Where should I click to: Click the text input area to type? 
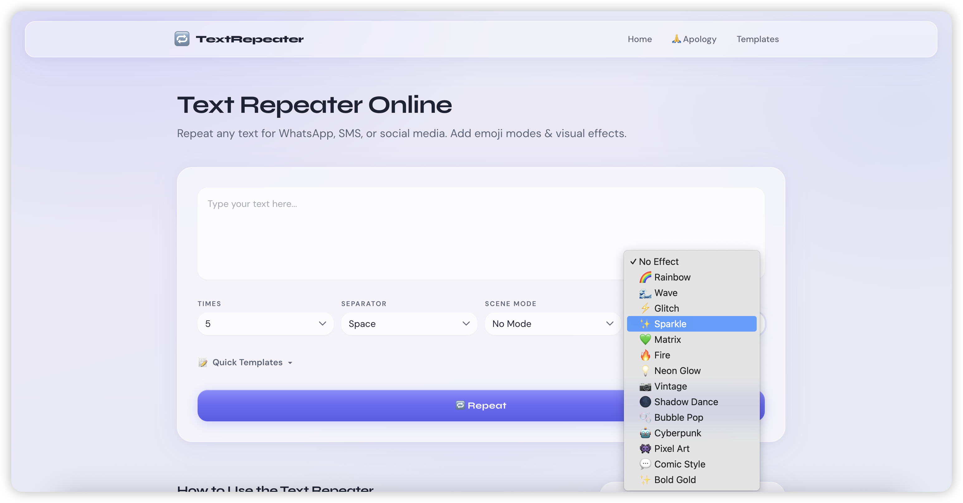pos(411,232)
